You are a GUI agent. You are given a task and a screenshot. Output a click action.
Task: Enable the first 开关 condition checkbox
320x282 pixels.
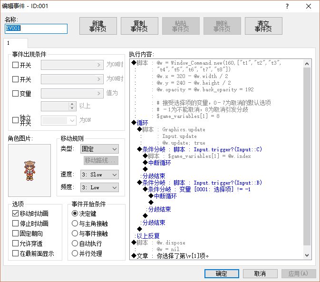[x=16, y=65]
